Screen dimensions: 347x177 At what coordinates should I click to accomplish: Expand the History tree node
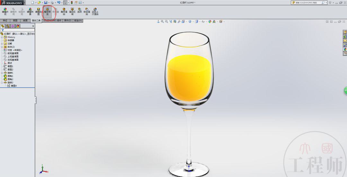(x=2, y=37)
